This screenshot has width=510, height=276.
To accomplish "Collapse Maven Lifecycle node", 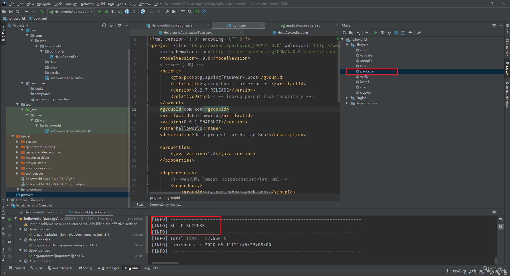I will pos(347,45).
